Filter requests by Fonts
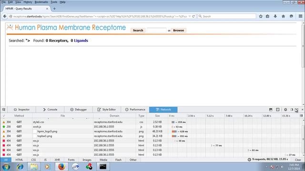This screenshot has height=171, width=305. 71,160
